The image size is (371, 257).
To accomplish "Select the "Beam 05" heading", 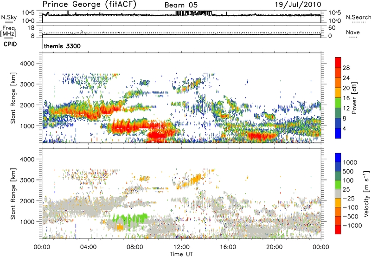I will click(x=181, y=5).
